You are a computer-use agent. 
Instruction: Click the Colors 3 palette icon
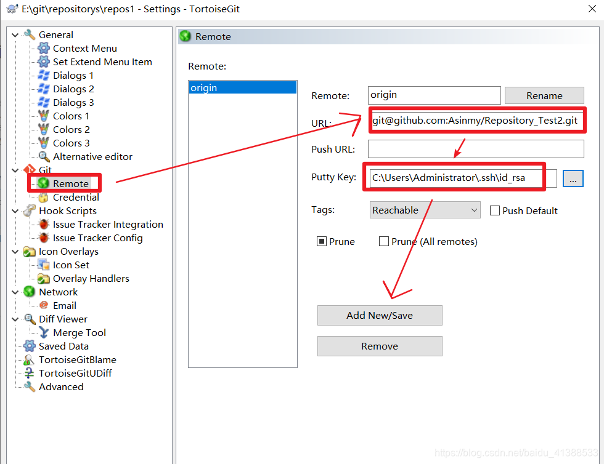(x=44, y=143)
